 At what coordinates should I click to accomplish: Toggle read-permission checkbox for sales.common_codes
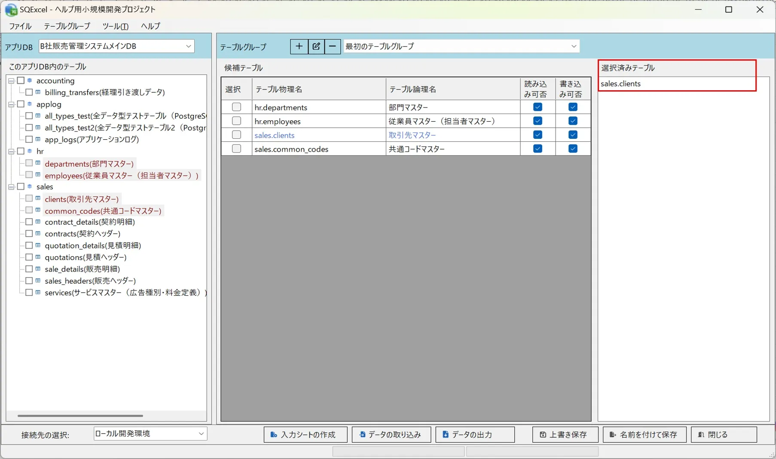pyautogui.click(x=538, y=149)
